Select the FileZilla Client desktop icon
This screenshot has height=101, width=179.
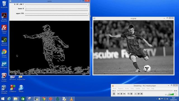coord(4,29)
